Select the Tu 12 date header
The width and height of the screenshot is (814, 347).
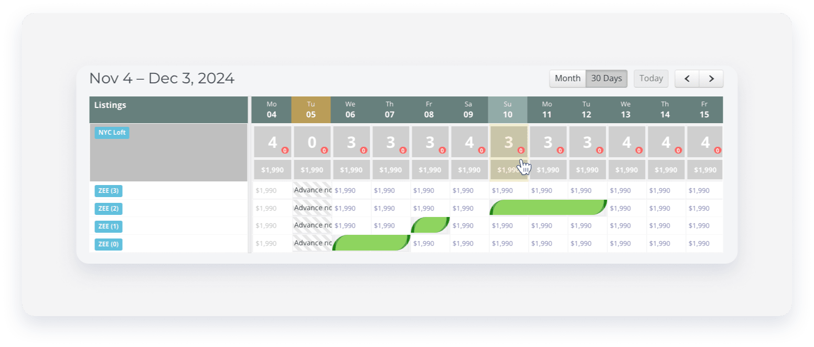[586, 110]
